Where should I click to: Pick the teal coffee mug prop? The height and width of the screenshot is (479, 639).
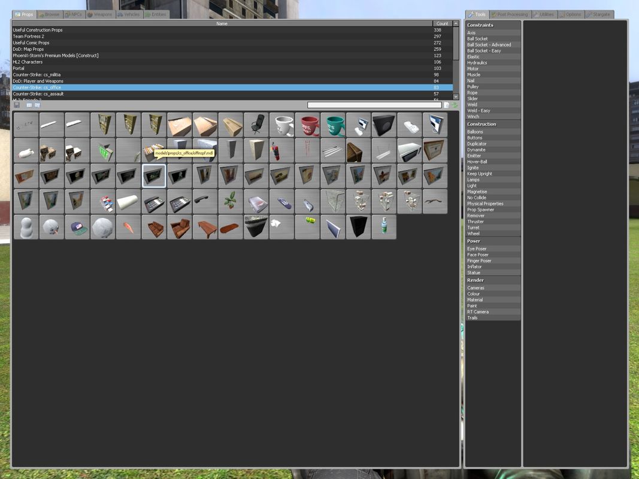[x=333, y=125]
